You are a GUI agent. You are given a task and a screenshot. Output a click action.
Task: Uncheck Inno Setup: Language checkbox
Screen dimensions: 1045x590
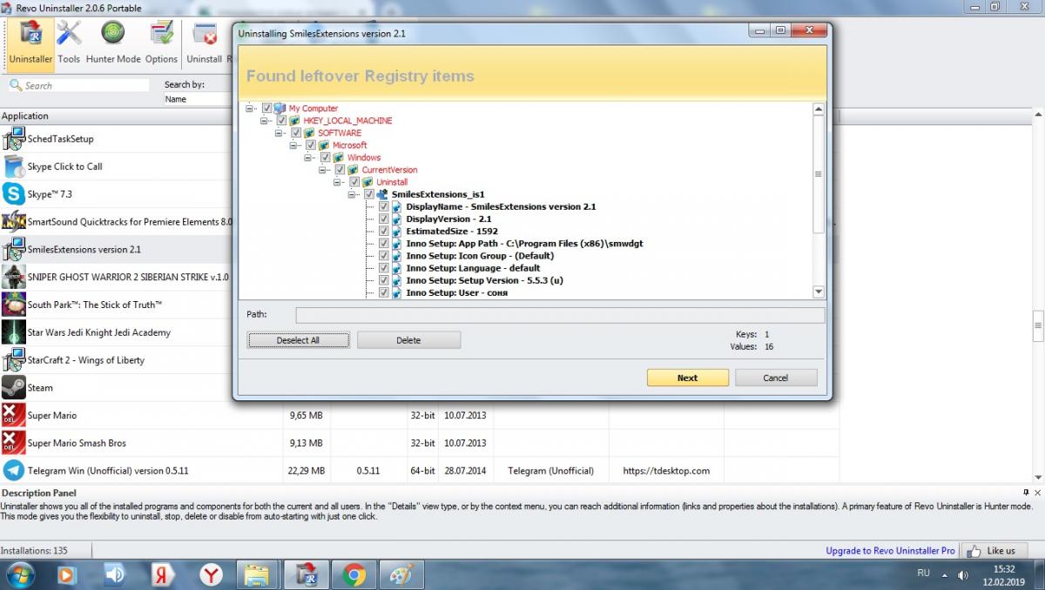pos(384,269)
